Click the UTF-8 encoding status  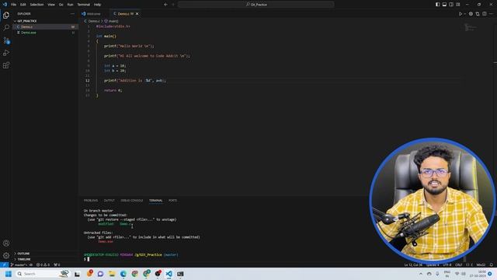447,264
